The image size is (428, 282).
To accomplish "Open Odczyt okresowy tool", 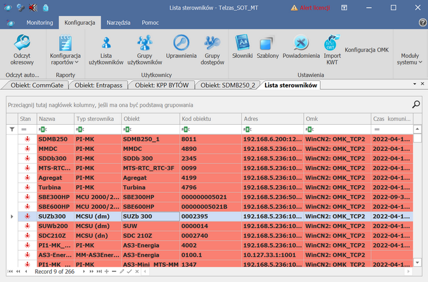I will 22,50.
